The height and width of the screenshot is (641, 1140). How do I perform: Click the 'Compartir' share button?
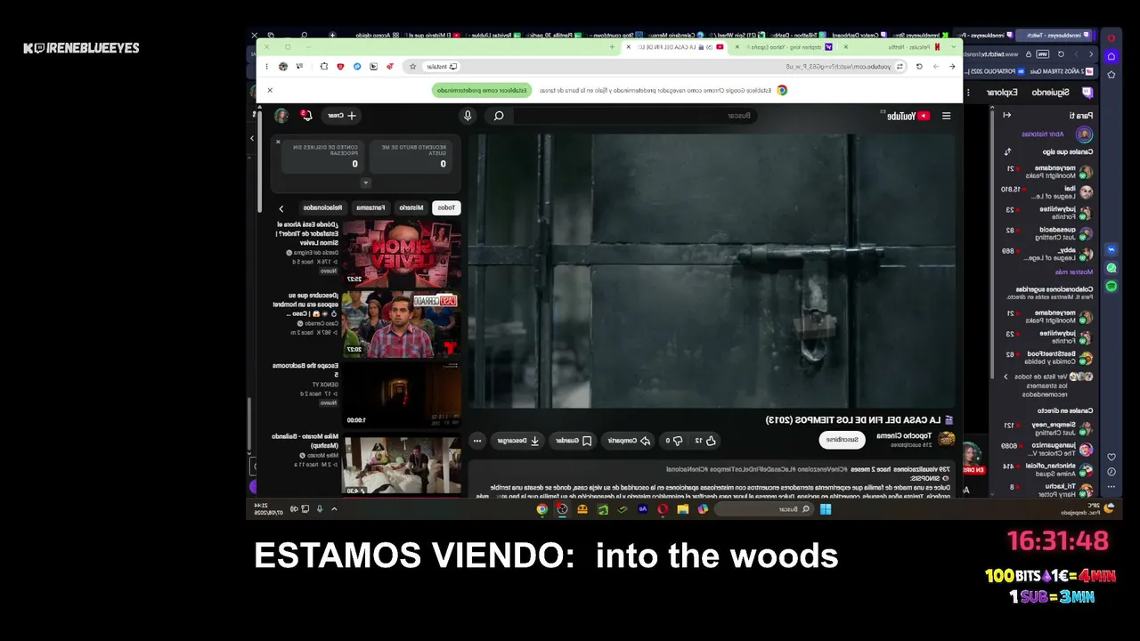pos(629,440)
